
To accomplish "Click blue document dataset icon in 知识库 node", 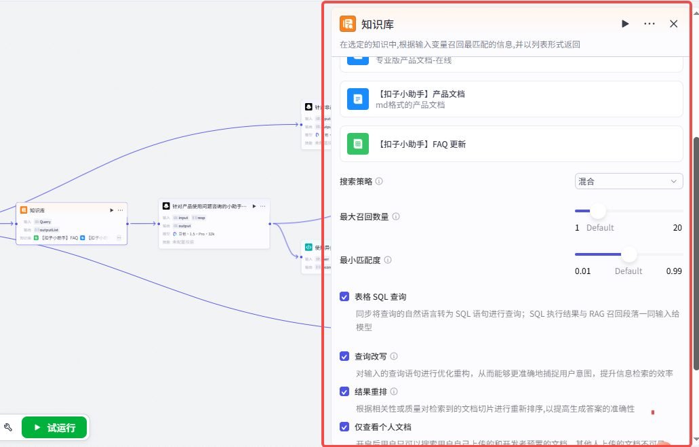I will pos(83,238).
